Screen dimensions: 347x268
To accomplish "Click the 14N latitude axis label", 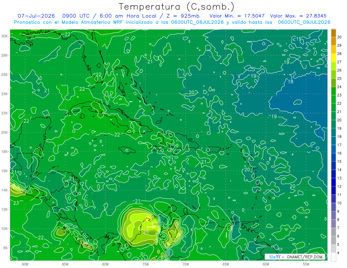I will coord(5,190).
